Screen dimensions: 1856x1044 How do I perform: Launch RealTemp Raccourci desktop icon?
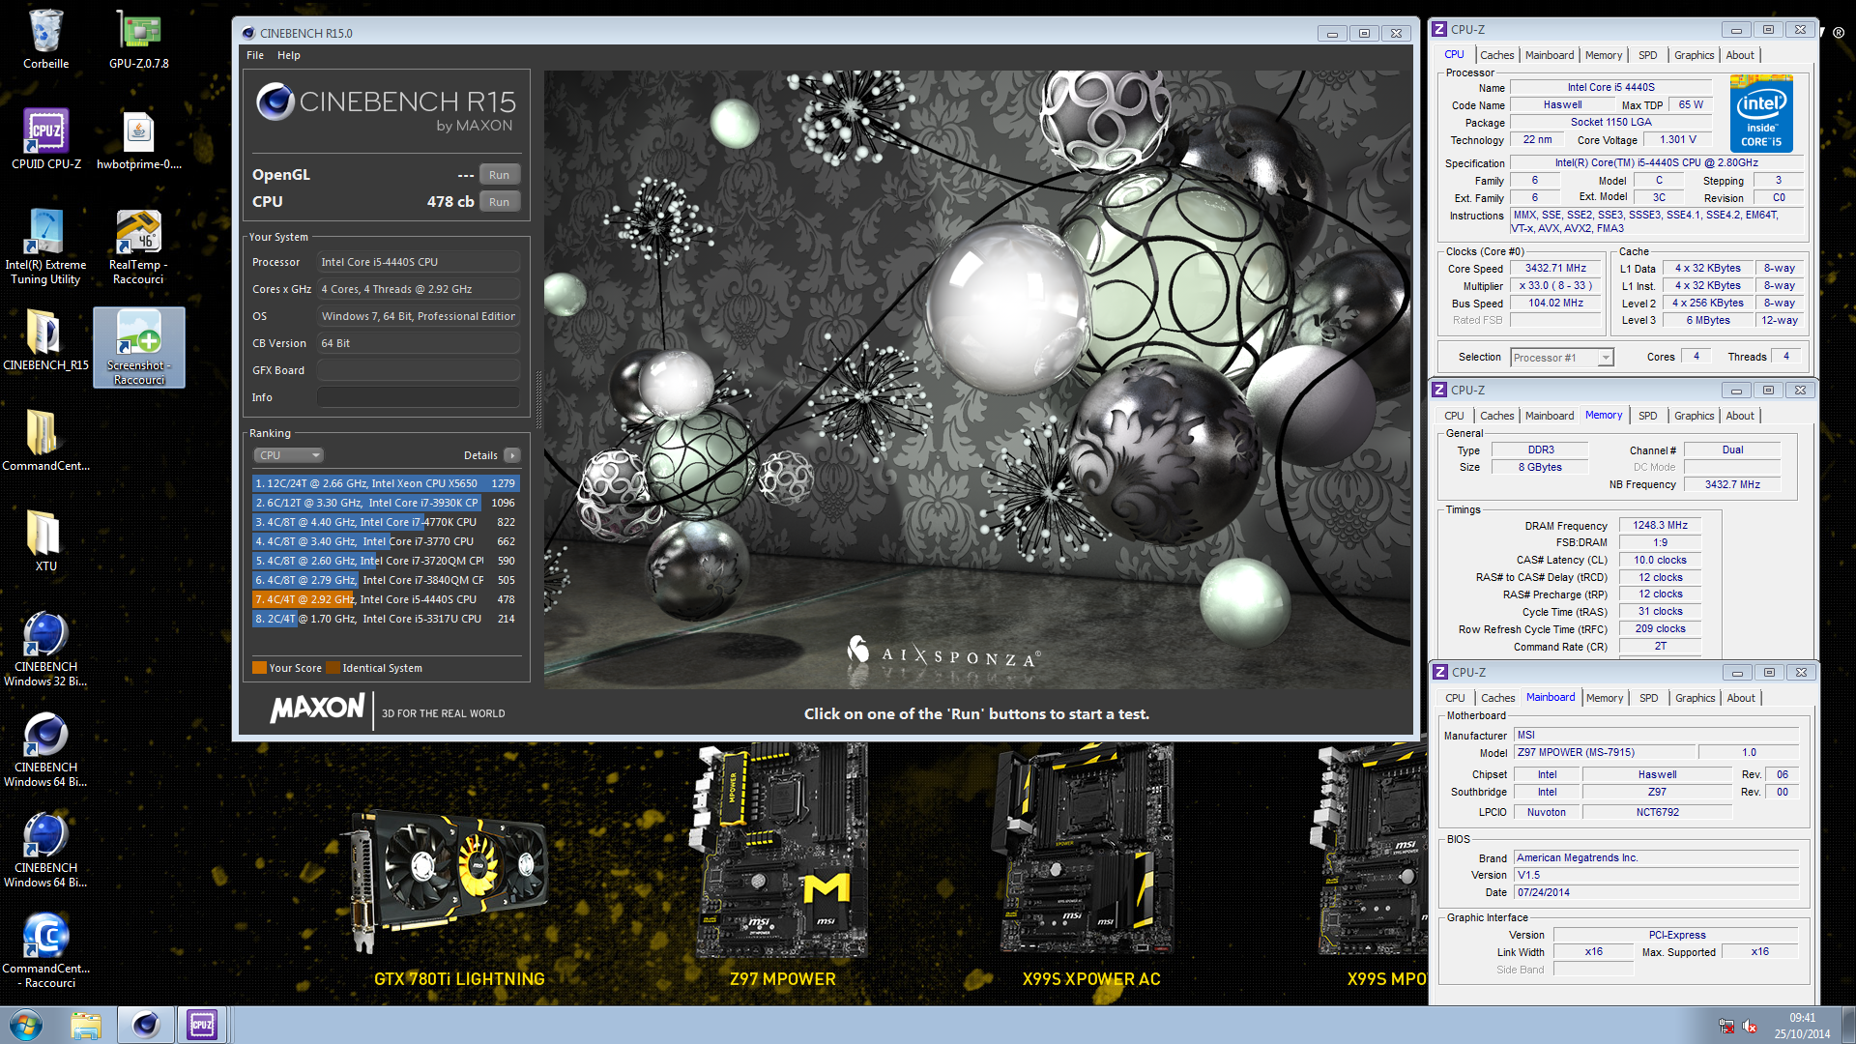[139, 246]
